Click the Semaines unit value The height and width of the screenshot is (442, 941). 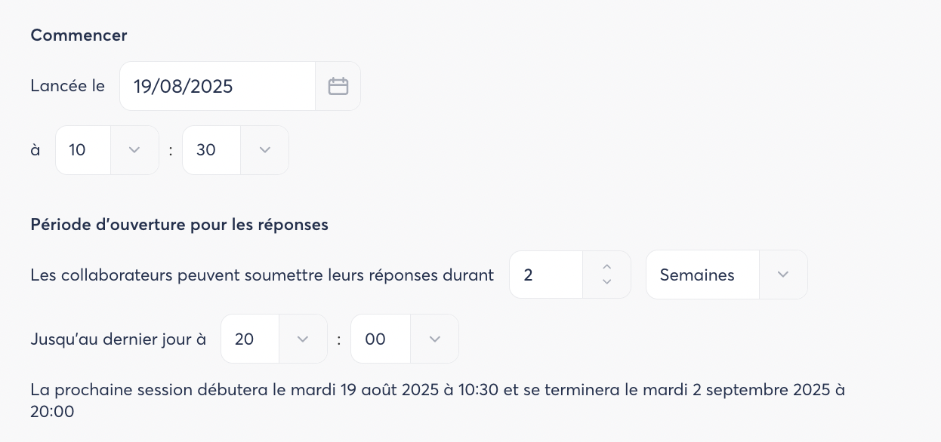coord(701,275)
